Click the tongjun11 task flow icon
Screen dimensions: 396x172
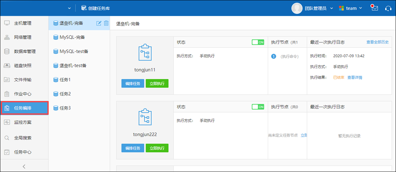coord(145,54)
